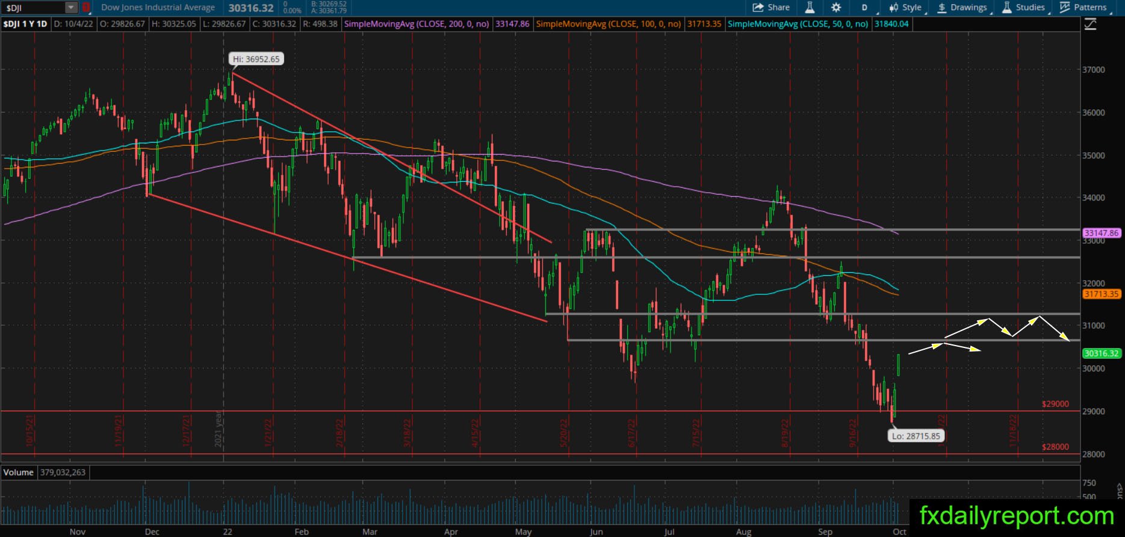
Task: Click the 'Hi: 36952.65' price bubble
Action: point(256,59)
